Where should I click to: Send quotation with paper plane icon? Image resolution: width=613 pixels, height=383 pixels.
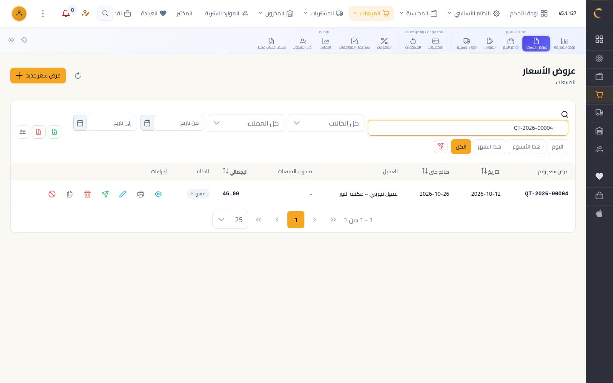tap(105, 194)
